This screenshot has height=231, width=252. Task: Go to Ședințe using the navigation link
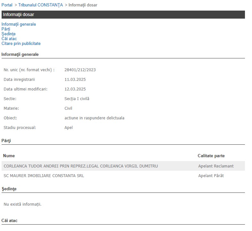pyautogui.click(x=8, y=34)
